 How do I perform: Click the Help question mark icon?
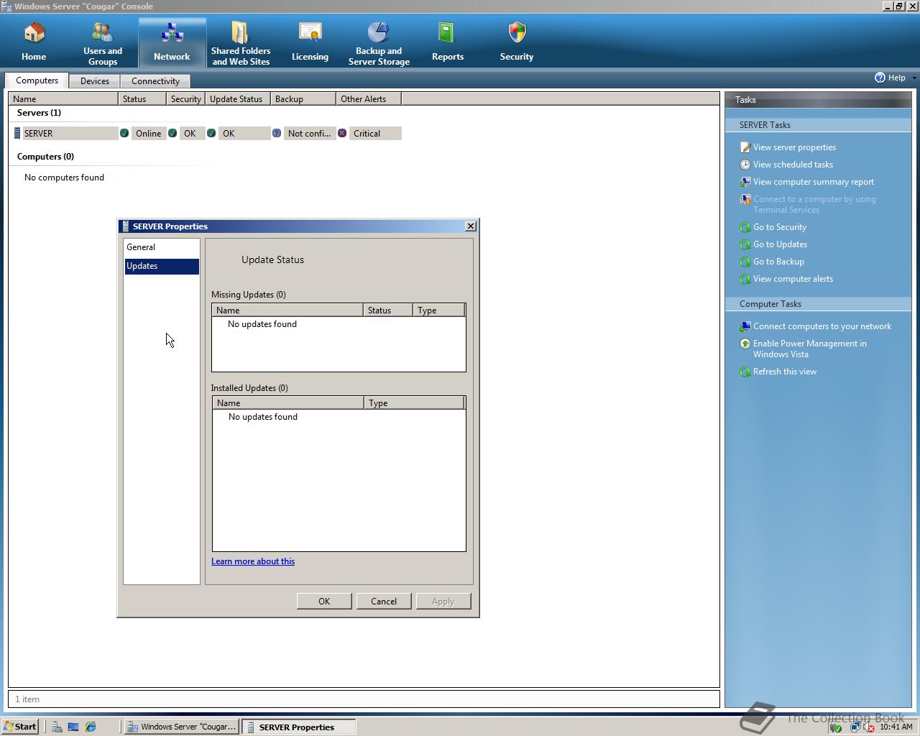tap(880, 78)
